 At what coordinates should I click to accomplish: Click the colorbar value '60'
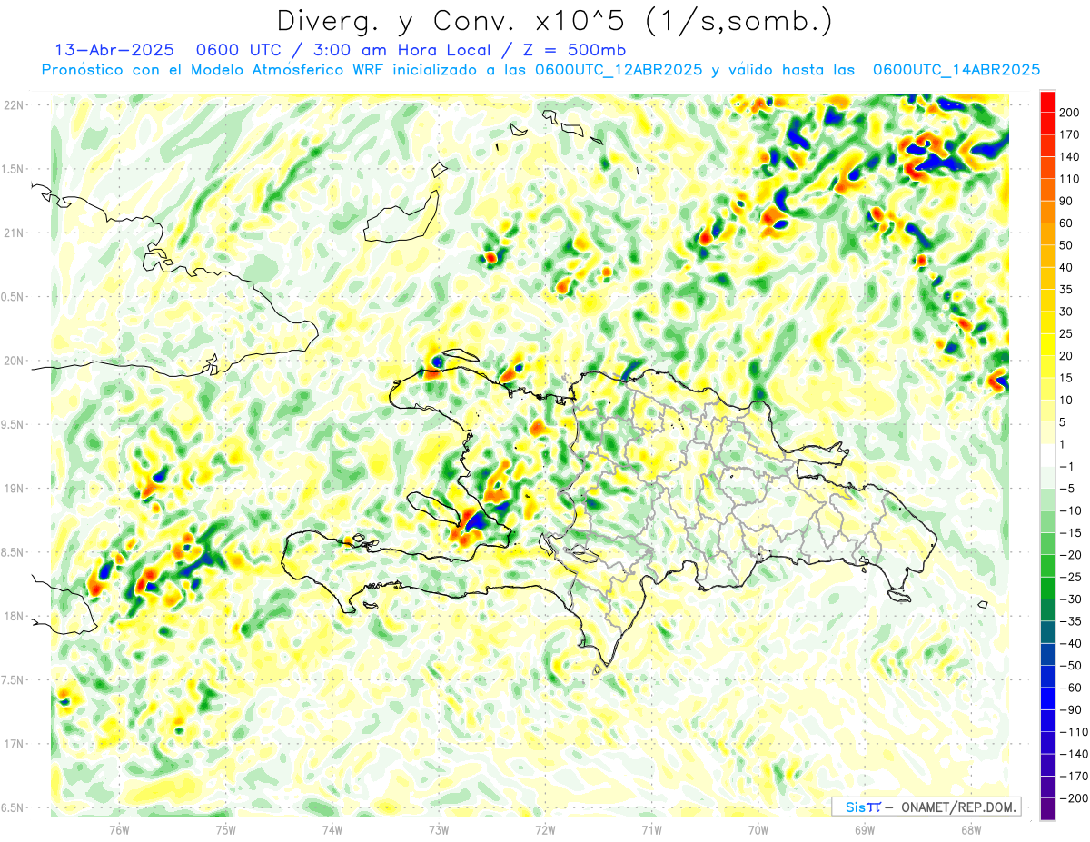[1066, 223]
